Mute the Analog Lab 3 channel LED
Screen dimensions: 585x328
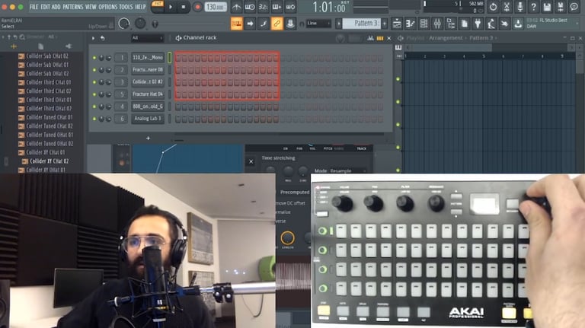click(x=94, y=119)
